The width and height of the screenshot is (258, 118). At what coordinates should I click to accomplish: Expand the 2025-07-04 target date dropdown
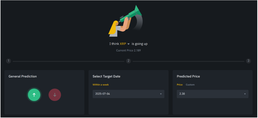coord(128,94)
